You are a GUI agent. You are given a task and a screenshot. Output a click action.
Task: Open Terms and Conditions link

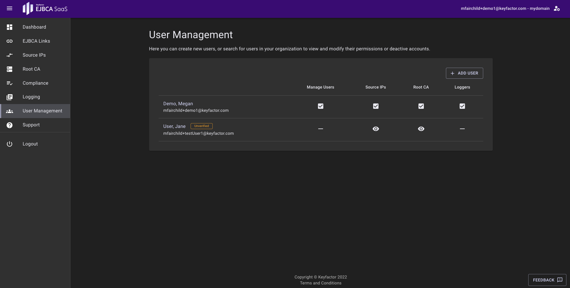point(321,283)
